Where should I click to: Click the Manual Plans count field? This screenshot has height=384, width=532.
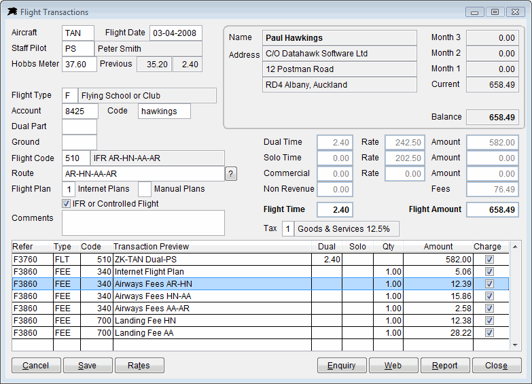coord(145,189)
